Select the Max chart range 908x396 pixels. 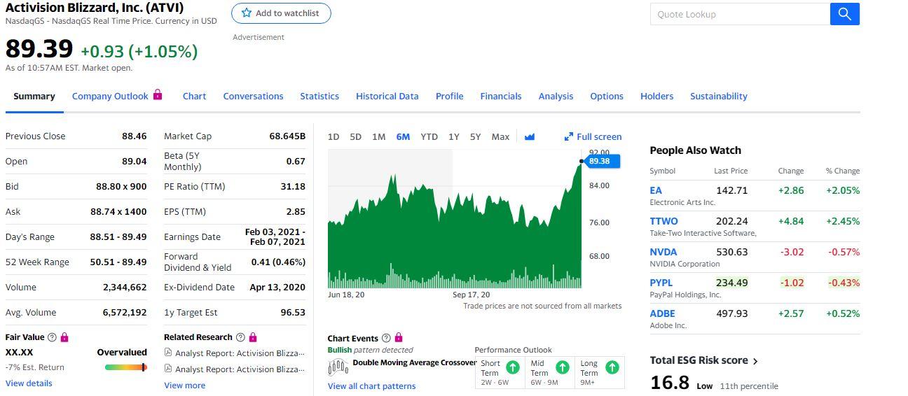pos(500,137)
